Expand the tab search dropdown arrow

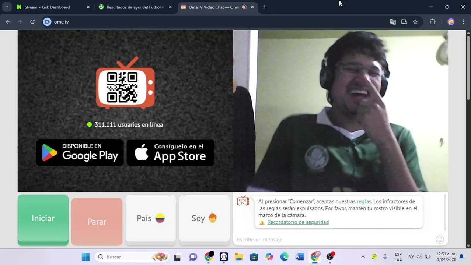pos(7,7)
